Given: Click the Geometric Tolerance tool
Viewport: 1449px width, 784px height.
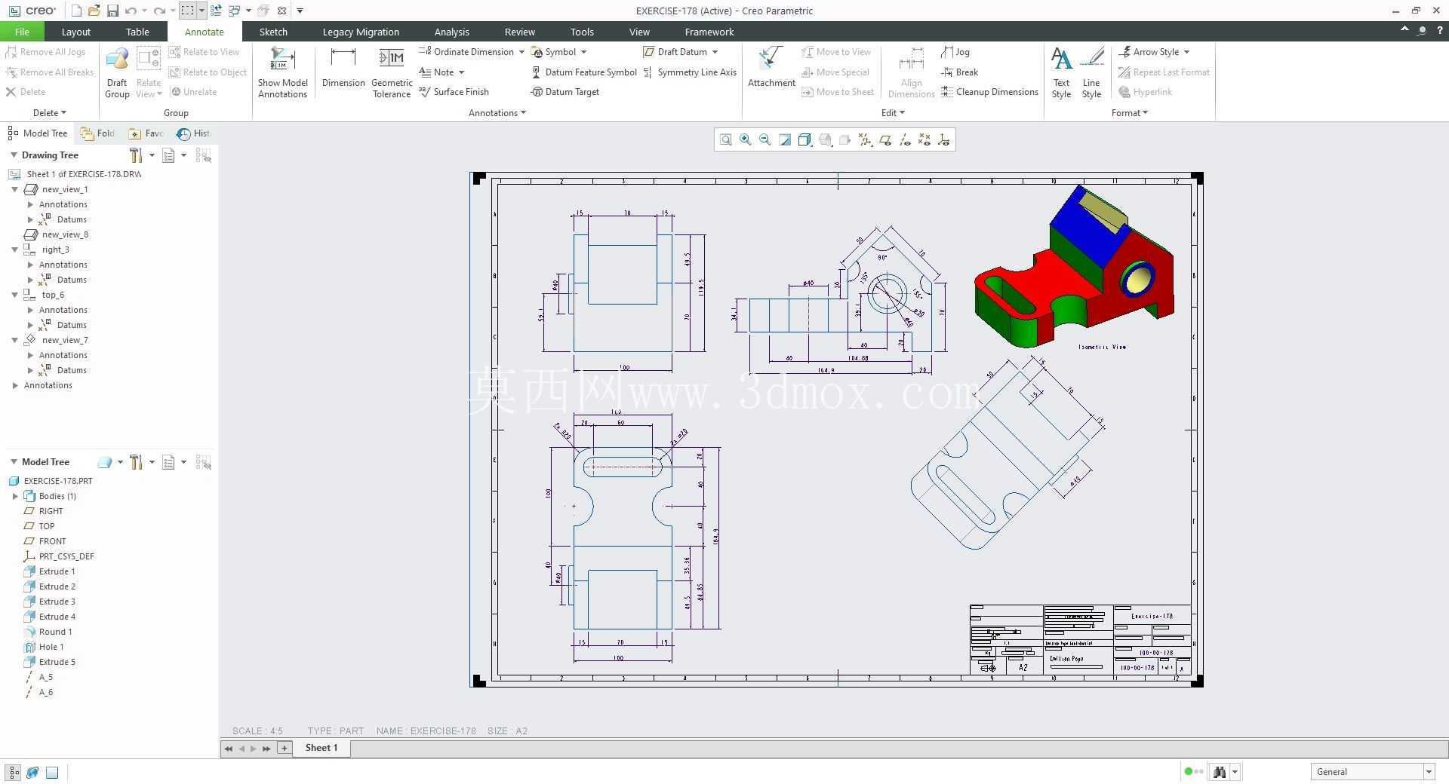Looking at the screenshot, I should (392, 73).
